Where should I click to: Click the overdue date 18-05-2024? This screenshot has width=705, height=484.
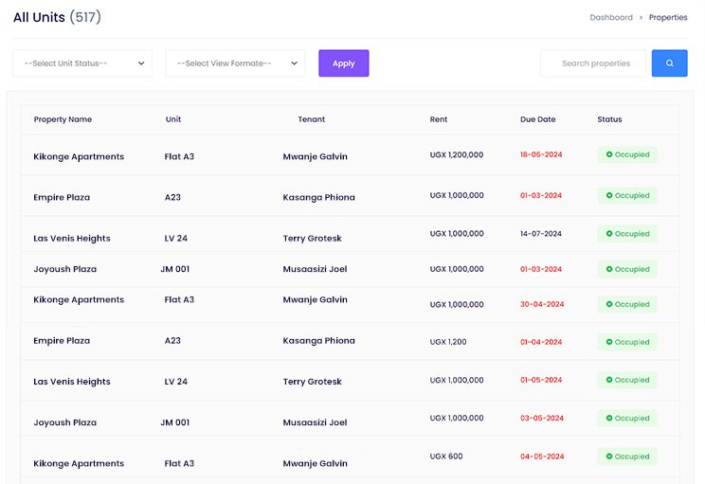click(540, 154)
